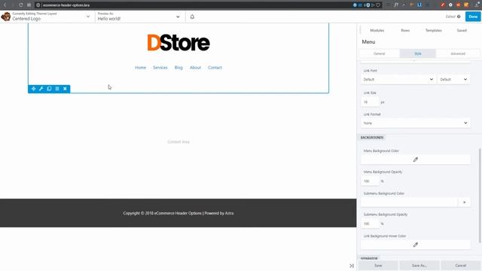
Task: Click the Link Size input field
Action: tap(370, 102)
